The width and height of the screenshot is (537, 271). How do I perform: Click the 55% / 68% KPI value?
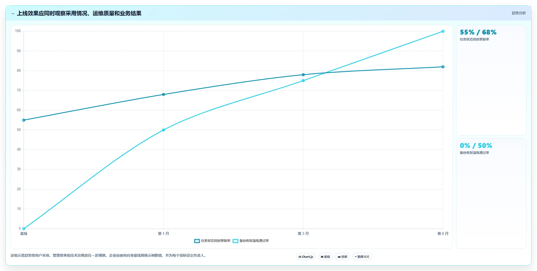[478, 32]
